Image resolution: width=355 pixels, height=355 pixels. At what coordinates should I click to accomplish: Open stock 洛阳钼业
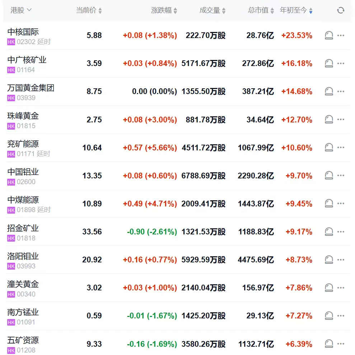point(23,256)
